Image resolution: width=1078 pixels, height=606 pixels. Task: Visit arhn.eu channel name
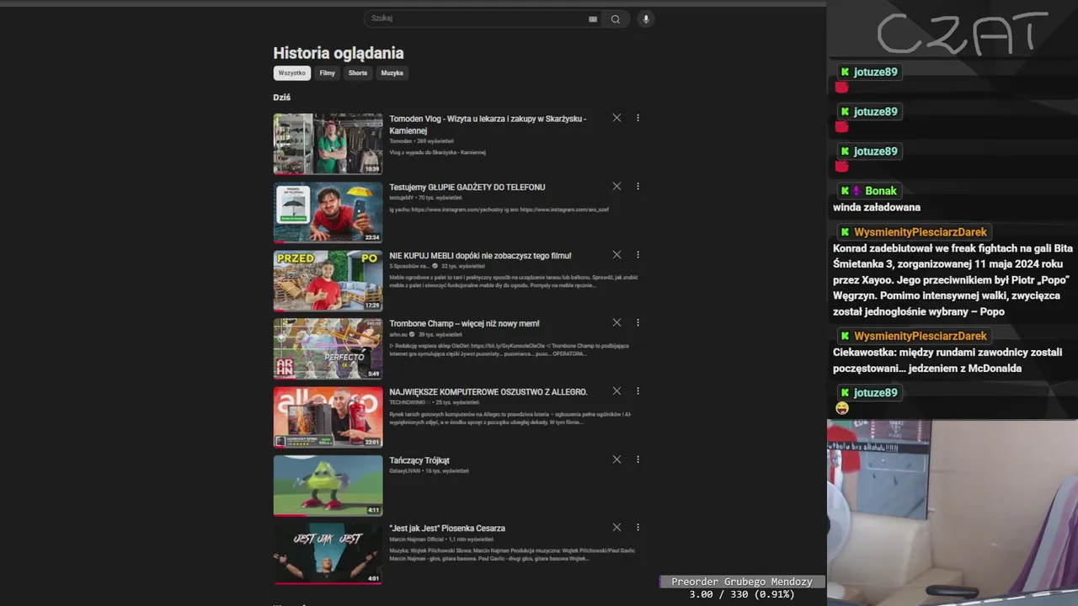[398, 334]
